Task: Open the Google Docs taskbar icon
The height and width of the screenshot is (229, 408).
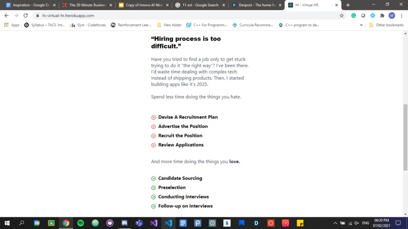Action: point(183,223)
